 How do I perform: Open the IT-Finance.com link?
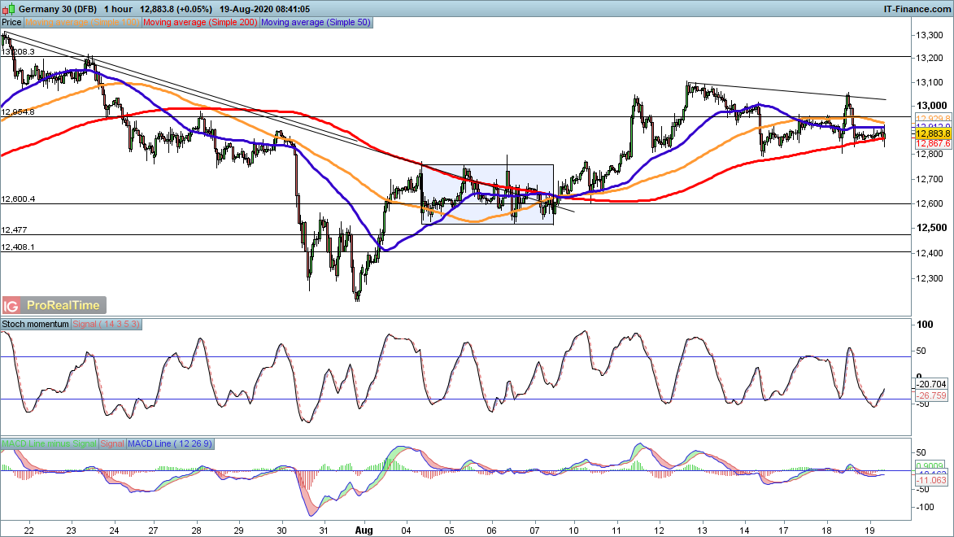pyautogui.click(x=917, y=8)
